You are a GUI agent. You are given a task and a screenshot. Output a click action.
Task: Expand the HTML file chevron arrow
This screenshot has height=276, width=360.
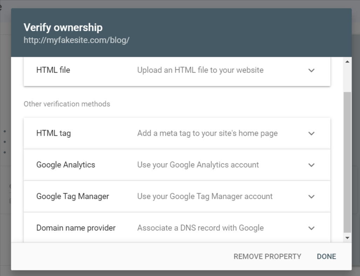point(311,70)
